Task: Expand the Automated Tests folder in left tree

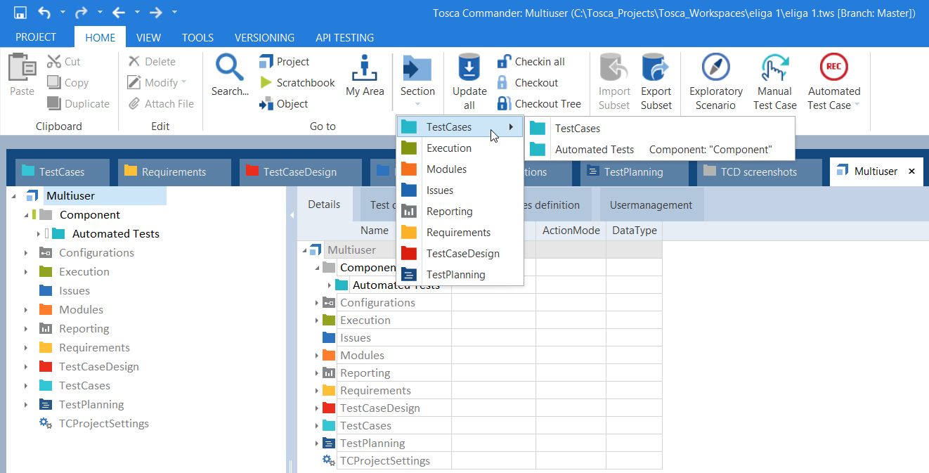Action: pos(38,234)
